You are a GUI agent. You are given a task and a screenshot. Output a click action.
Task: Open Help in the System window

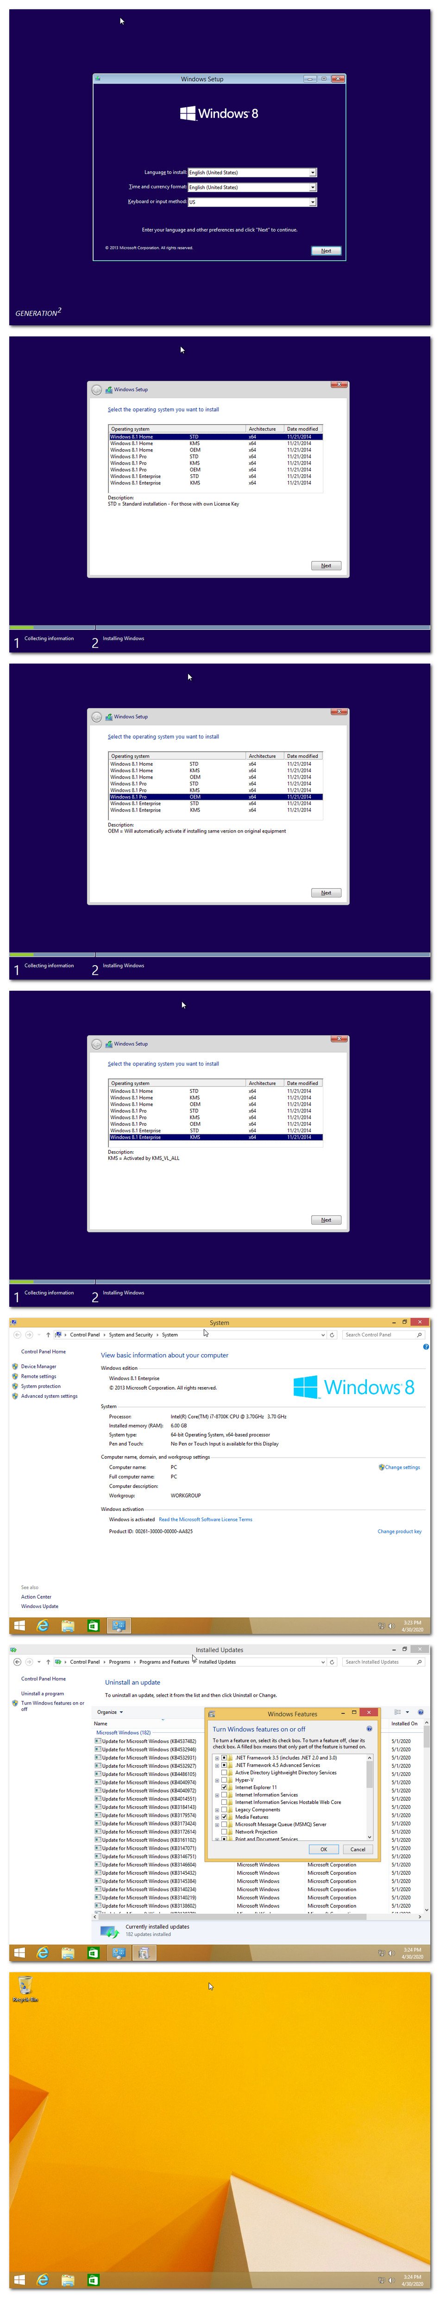(x=426, y=1346)
